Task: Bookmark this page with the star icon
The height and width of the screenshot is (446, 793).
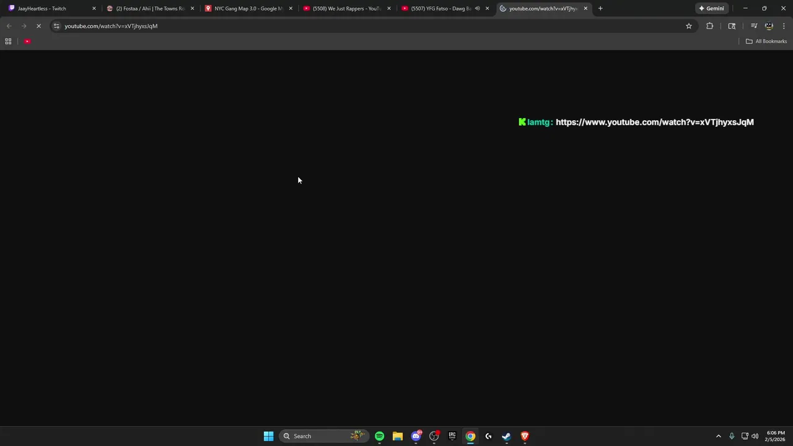Action: [x=688, y=26]
